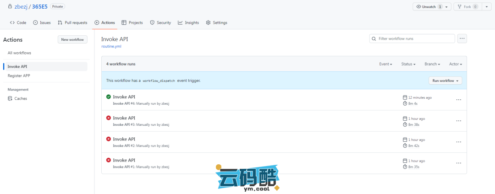
Task: Open the routine.yml file link
Action: (x=111, y=46)
